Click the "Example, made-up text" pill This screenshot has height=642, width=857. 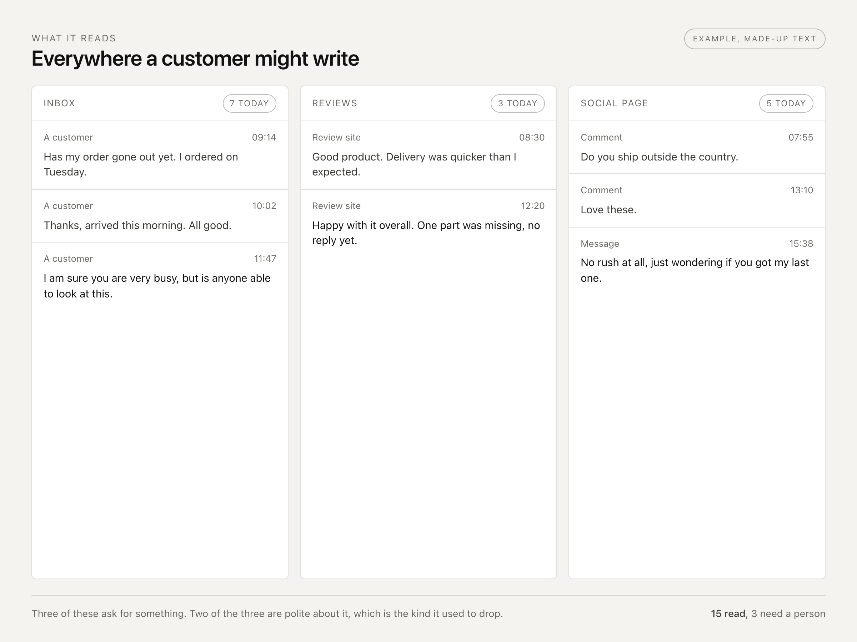pyautogui.click(x=754, y=39)
